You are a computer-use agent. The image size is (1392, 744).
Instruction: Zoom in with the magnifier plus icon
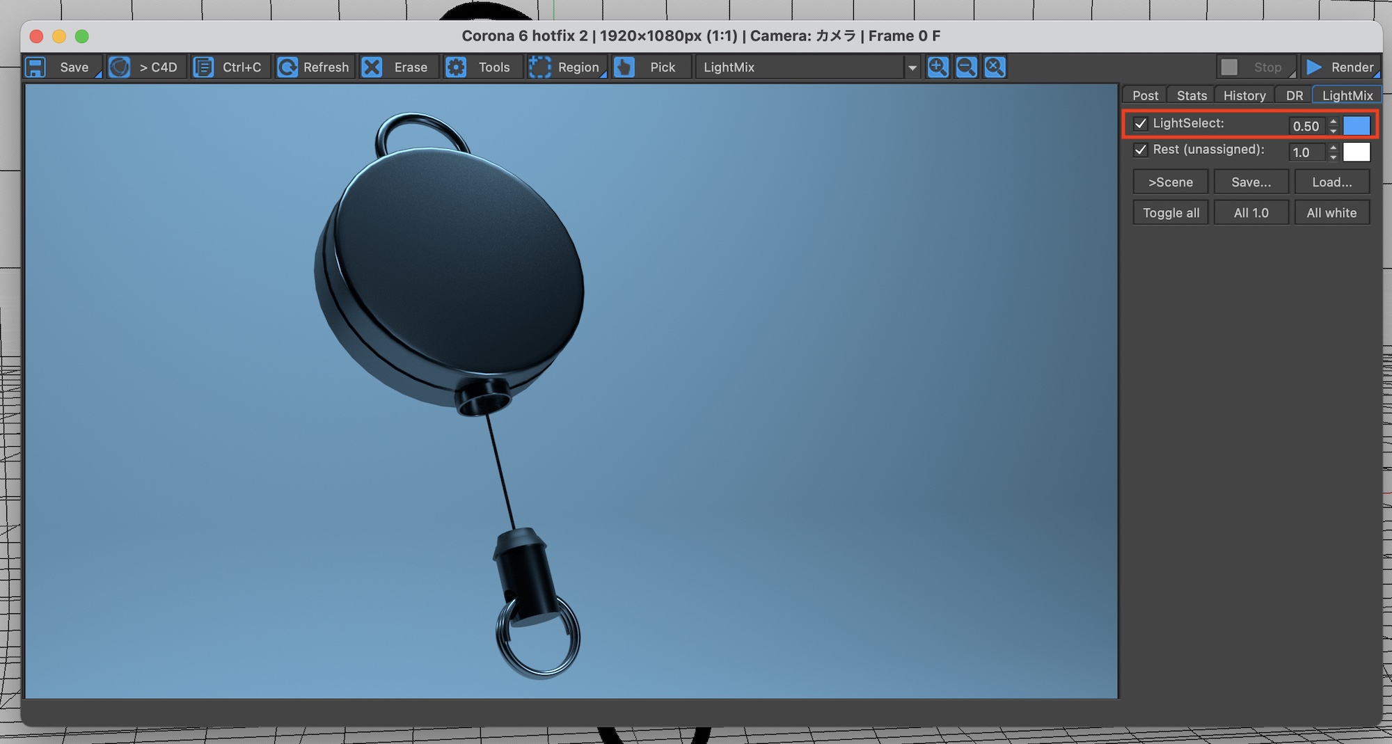click(x=938, y=68)
